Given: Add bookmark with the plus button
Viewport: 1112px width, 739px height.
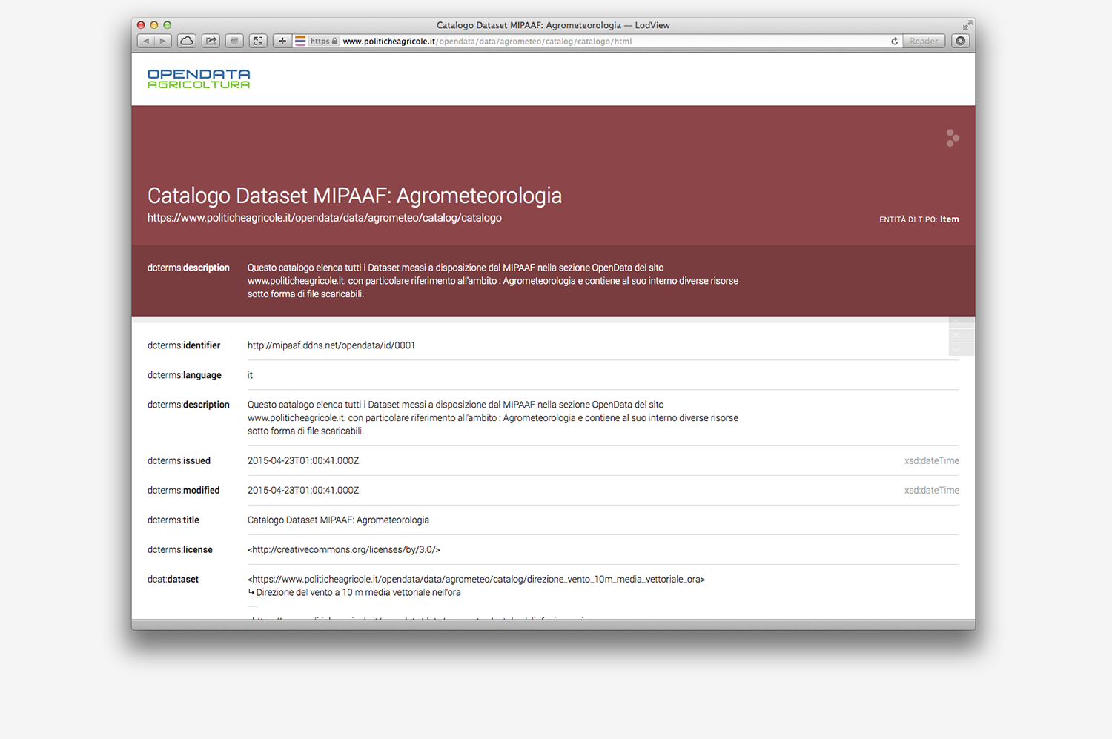Looking at the screenshot, I should (x=282, y=41).
